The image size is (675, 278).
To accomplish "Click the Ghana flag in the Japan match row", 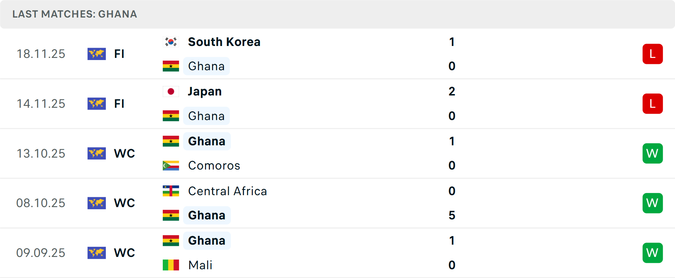I will 171,116.
